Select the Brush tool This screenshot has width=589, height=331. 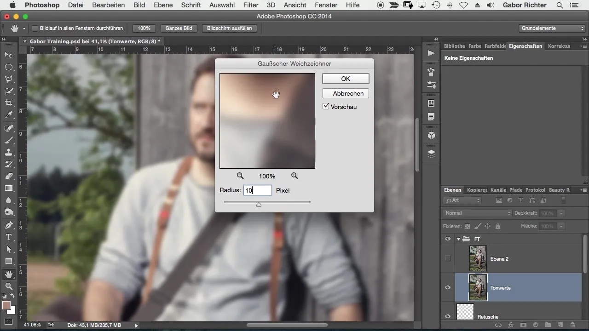click(8, 140)
